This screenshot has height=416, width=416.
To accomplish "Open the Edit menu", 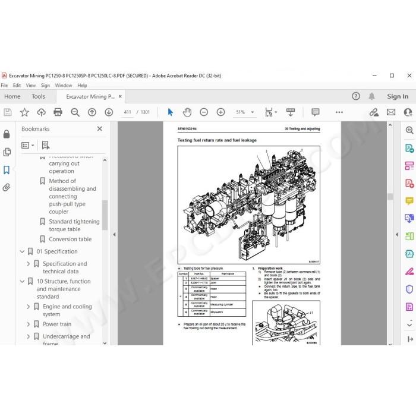I will (x=17, y=86).
